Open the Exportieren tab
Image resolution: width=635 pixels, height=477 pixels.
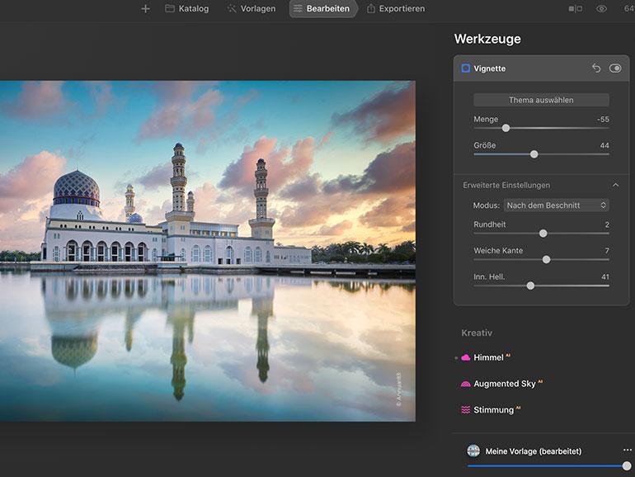click(395, 9)
